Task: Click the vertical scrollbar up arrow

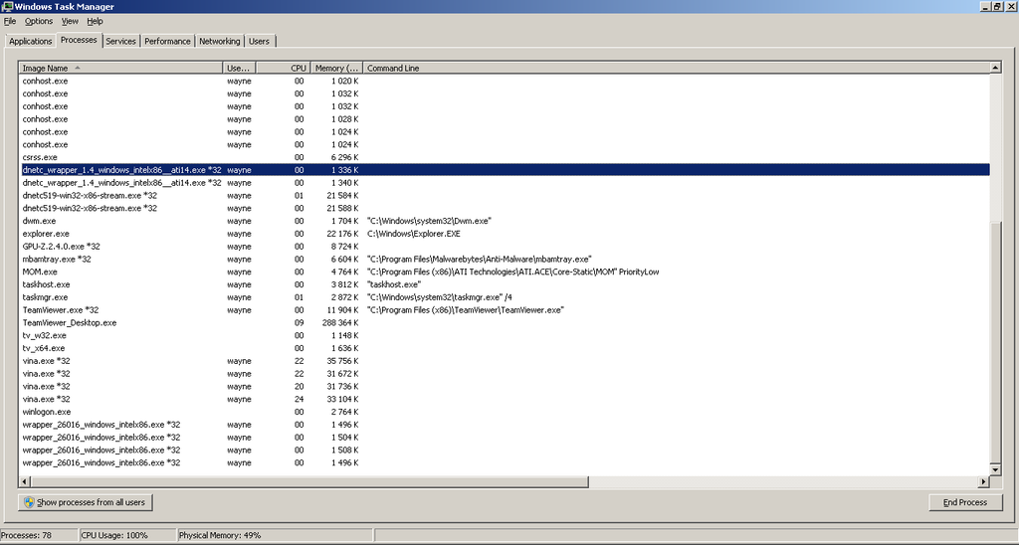Action: (995, 67)
